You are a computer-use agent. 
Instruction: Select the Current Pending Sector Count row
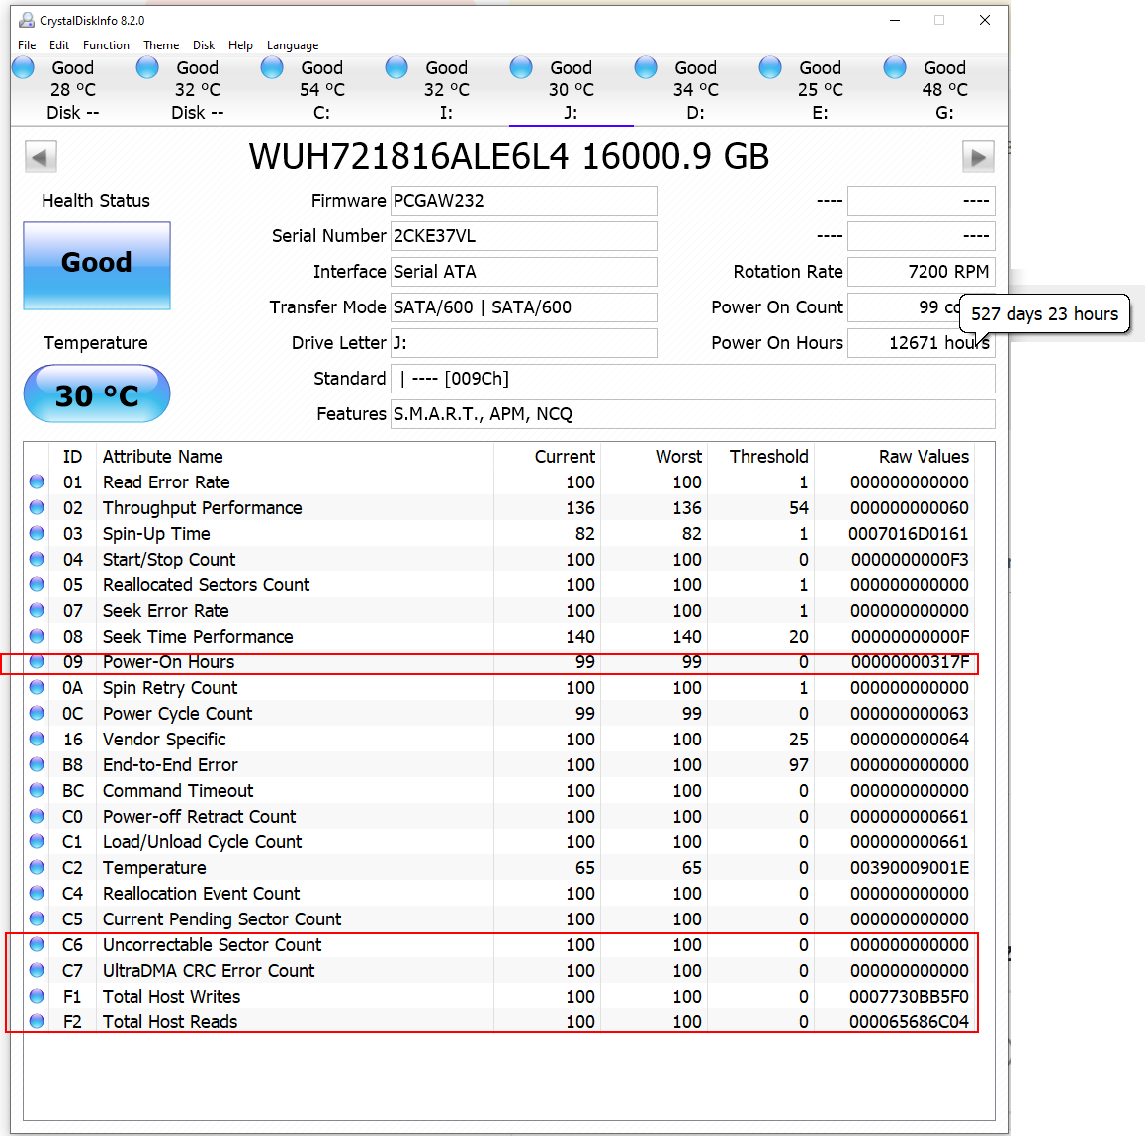point(499,919)
